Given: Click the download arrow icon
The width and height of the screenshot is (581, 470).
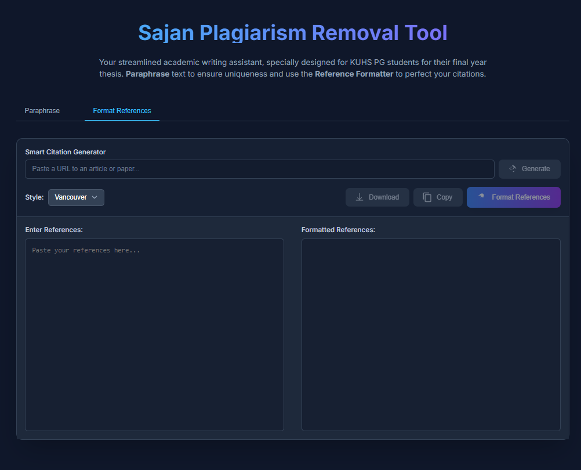Looking at the screenshot, I should [360, 197].
